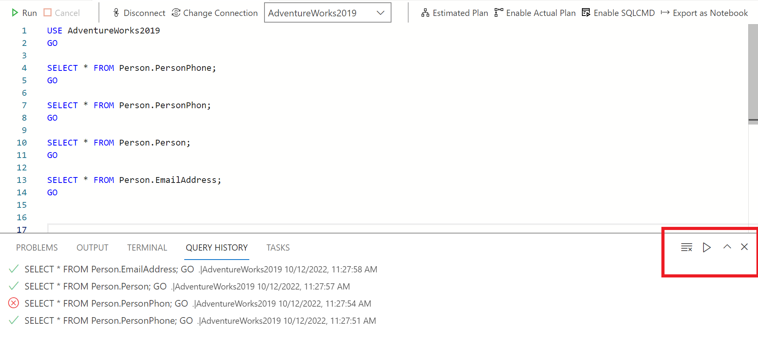This screenshot has width=758, height=344.
Task: Open the AdventureWorks2019 database dropdown
Action: coord(327,13)
